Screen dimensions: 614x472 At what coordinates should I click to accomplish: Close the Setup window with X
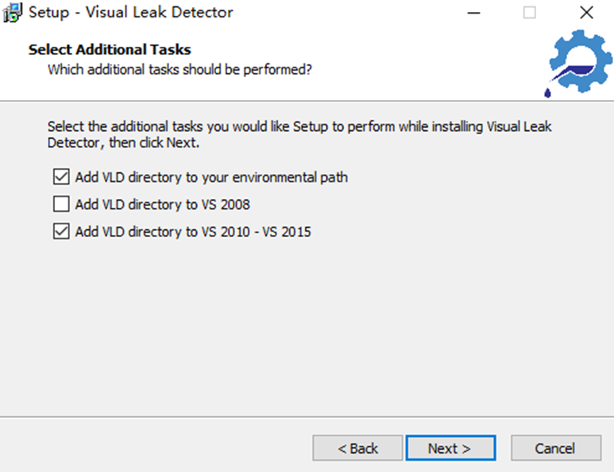pyautogui.click(x=586, y=13)
